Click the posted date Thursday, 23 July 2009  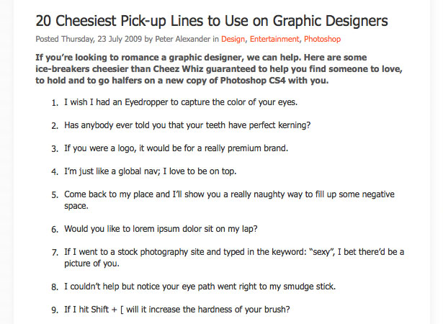102,39
